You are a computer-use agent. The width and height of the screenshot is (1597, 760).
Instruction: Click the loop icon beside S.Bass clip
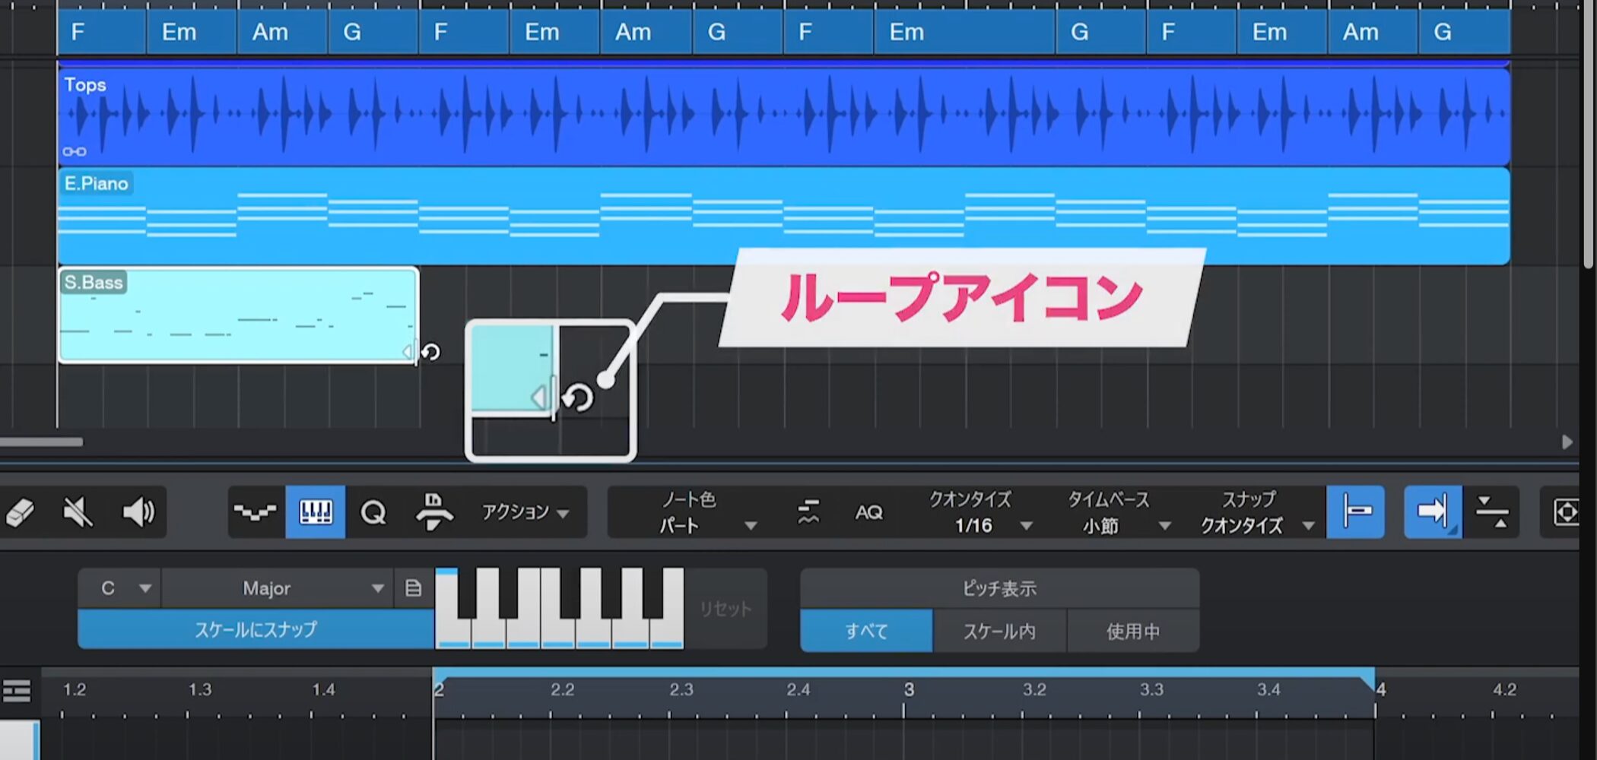click(431, 353)
